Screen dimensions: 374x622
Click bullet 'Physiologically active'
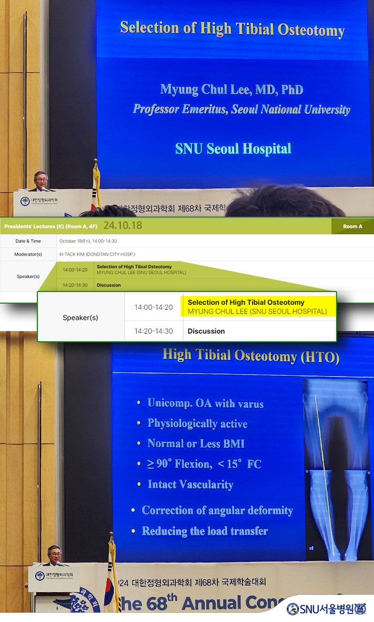pyautogui.click(x=197, y=424)
